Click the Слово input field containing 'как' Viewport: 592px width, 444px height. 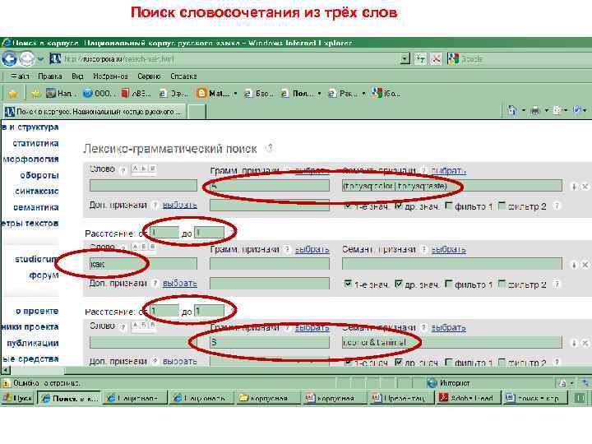[143, 264]
